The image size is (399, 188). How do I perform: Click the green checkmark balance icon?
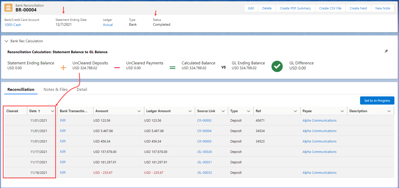277,66
